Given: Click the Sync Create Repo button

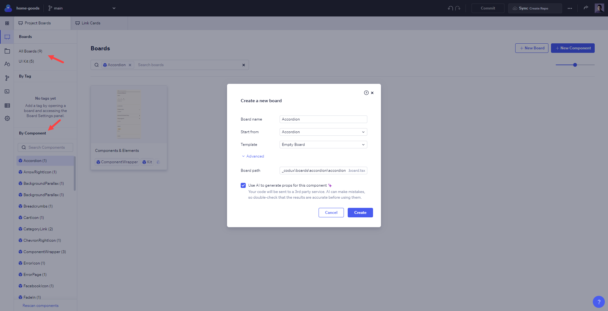Looking at the screenshot, I should click(535, 8).
